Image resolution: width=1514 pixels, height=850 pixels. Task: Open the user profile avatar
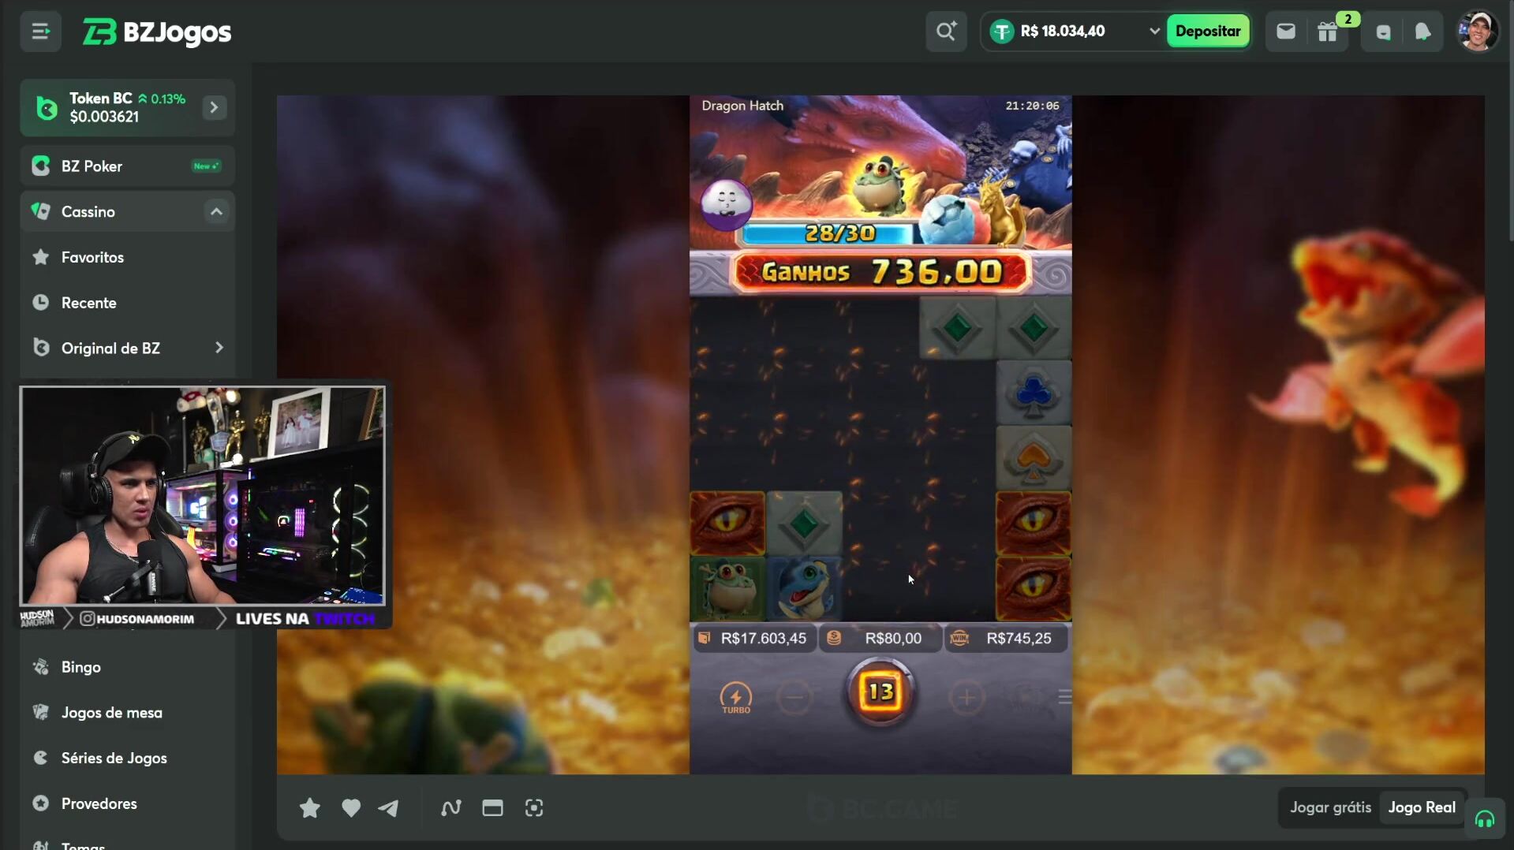pyautogui.click(x=1478, y=32)
